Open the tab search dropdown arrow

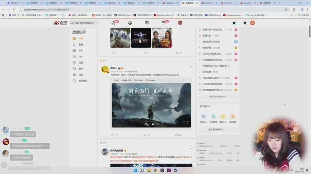pyautogui.click(x=3, y=3)
